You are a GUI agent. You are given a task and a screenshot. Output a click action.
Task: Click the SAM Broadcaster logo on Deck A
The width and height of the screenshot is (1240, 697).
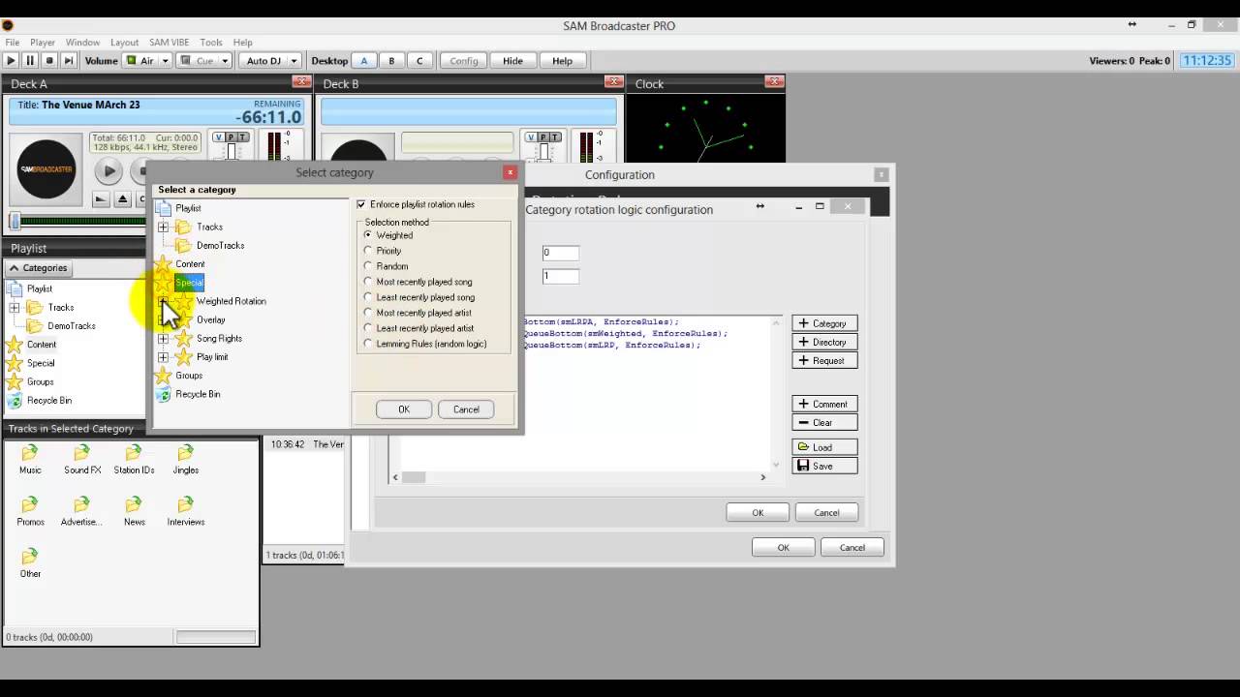click(x=46, y=169)
